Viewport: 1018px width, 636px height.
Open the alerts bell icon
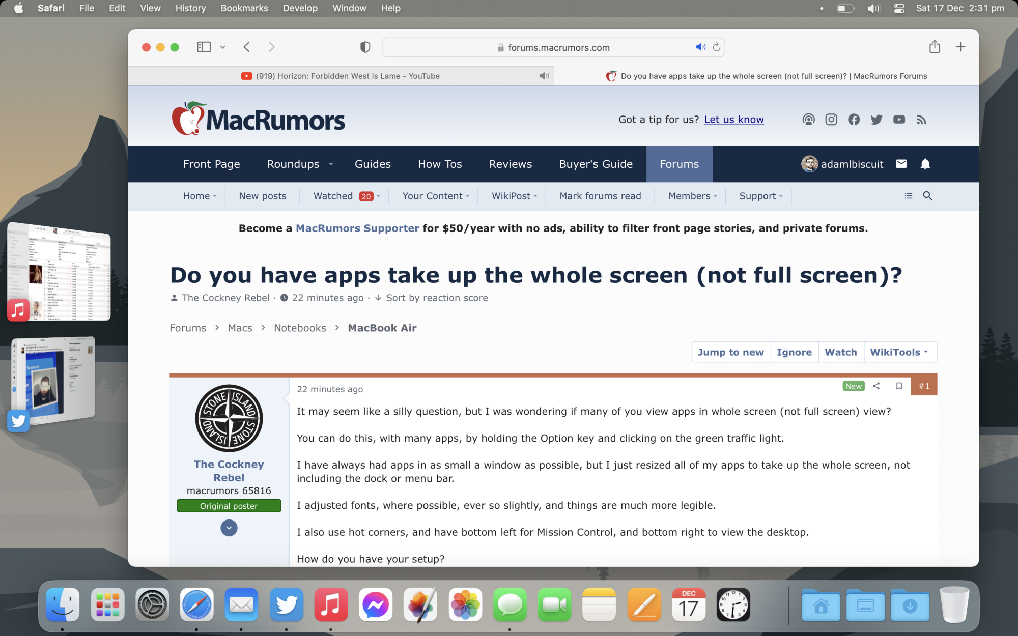925,164
